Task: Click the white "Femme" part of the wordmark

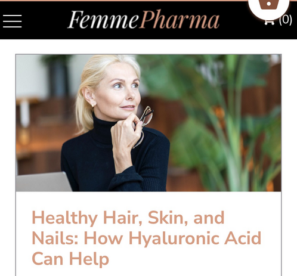Action: (x=103, y=20)
